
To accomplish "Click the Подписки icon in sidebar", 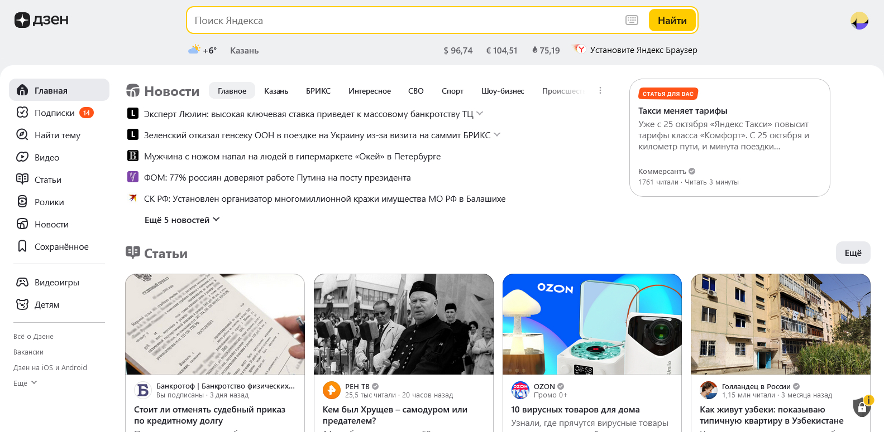I will click(22, 113).
